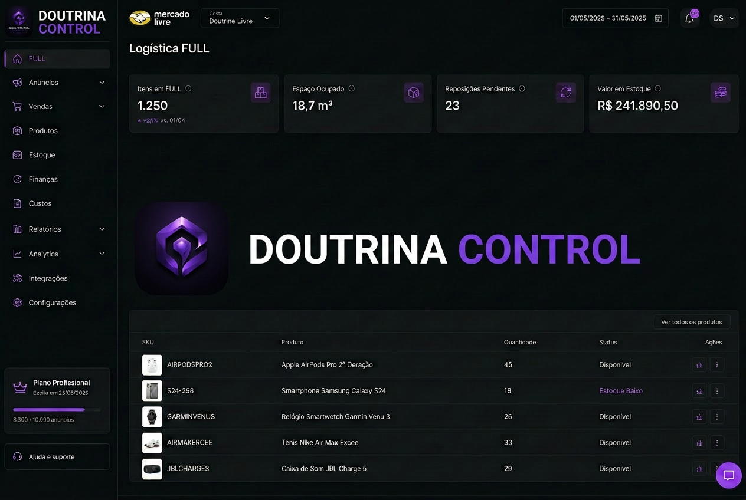The height and width of the screenshot is (500, 746).
Task: Click Tênis Nike Air Max Excee text
Action: [x=320, y=443]
